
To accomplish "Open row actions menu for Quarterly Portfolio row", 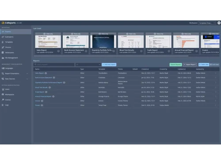I will 216,83.
